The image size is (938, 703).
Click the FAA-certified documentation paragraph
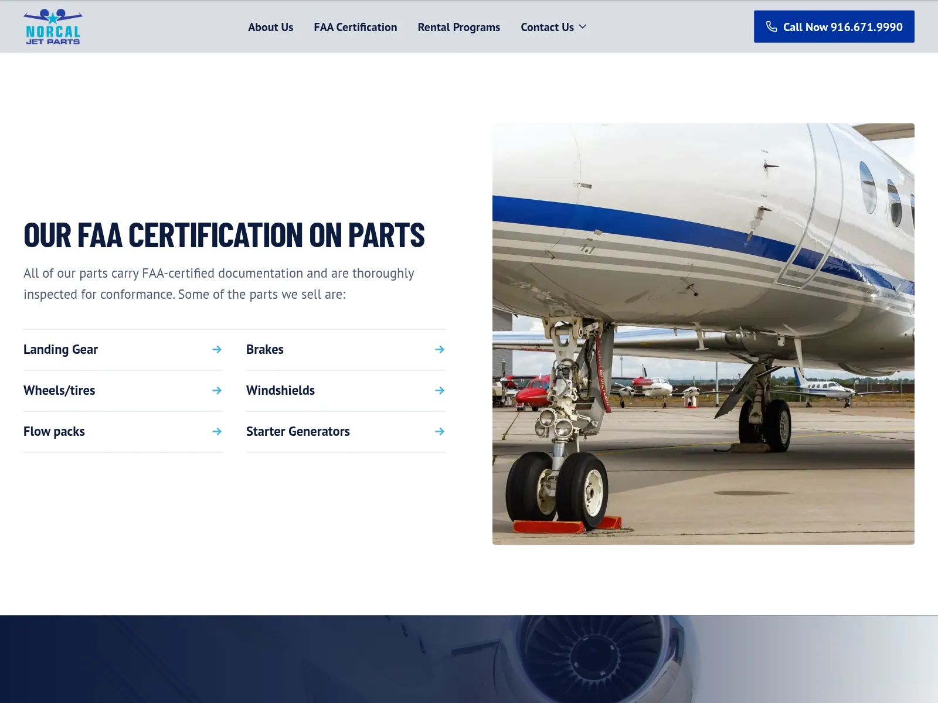click(x=219, y=284)
